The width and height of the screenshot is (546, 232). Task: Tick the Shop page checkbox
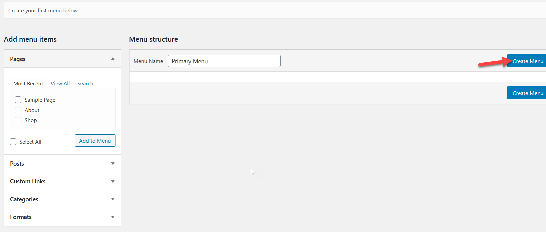coord(18,120)
